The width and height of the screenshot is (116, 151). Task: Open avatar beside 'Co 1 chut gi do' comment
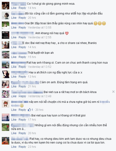(6, 6)
